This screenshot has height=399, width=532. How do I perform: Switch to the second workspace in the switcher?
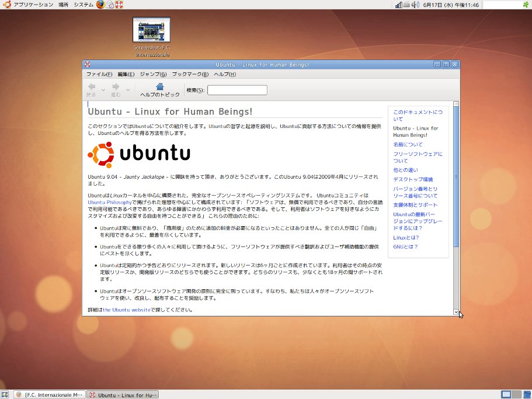516,394
